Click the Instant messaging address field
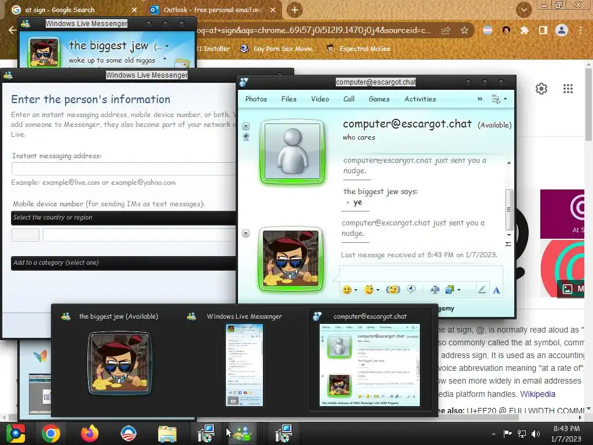This screenshot has height=445, width=593. click(x=124, y=169)
